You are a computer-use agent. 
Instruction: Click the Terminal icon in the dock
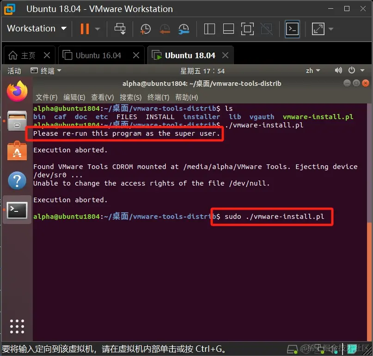tap(17, 210)
